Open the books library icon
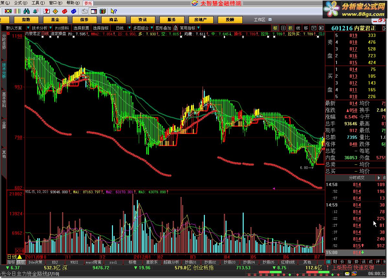 coord(103,11)
